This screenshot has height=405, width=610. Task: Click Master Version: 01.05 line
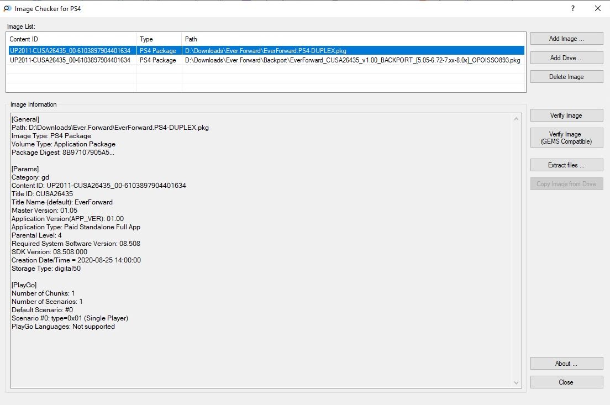click(44, 211)
